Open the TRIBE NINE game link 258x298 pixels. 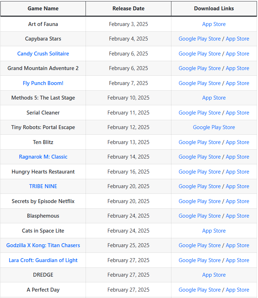coord(43,186)
